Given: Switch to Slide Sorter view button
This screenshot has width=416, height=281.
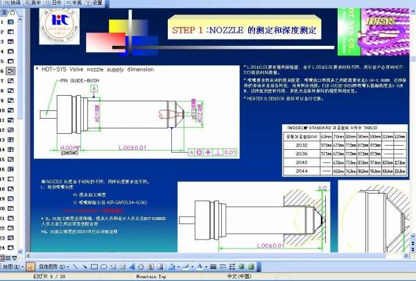Looking at the screenshot, I should (x=8, y=258).
